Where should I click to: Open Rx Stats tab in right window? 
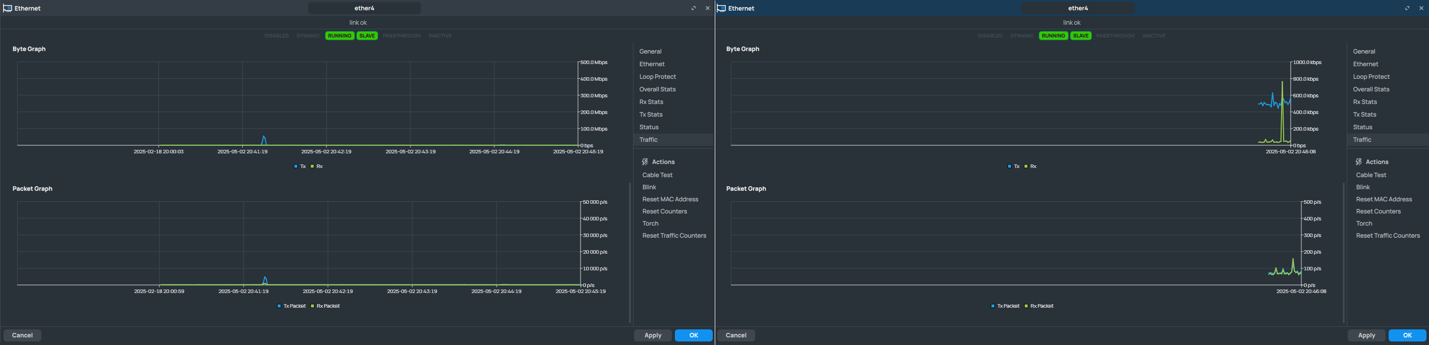pos(1387,102)
